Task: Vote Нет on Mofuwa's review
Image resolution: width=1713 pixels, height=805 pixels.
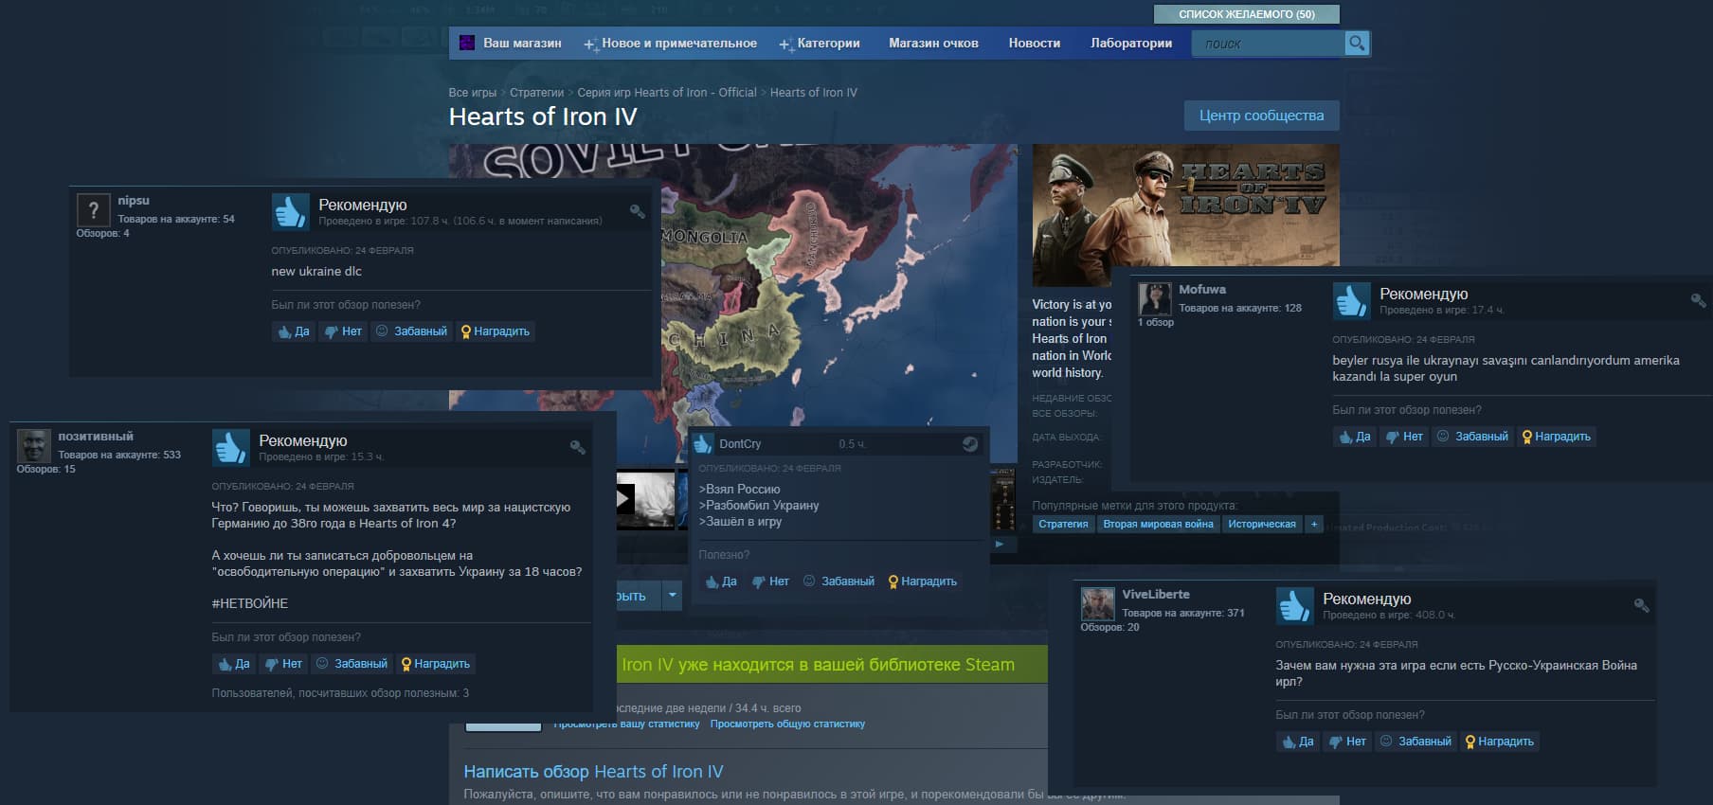Action: tap(1404, 437)
